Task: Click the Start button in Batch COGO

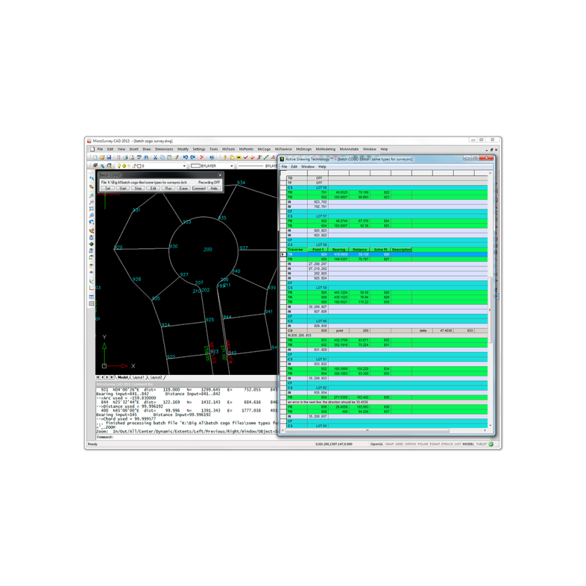Action: [x=123, y=188]
